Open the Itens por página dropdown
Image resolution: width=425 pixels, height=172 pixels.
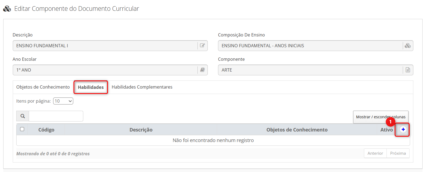tap(63, 101)
